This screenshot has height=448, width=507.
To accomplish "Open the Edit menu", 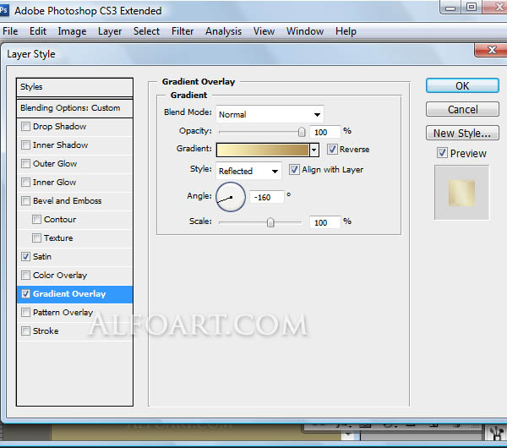I will (38, 31).
